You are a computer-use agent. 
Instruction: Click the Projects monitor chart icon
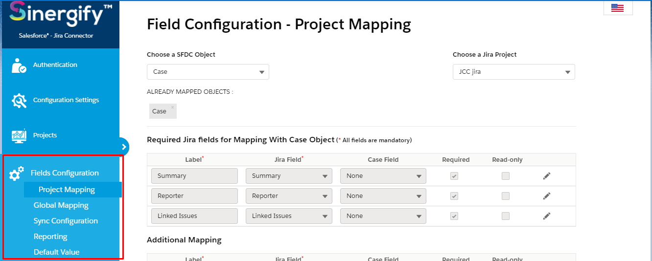(19, 135)
